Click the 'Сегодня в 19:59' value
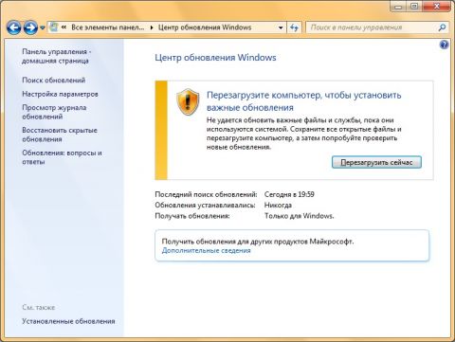The width and height of the screenshot is (455, 342). 289,194
